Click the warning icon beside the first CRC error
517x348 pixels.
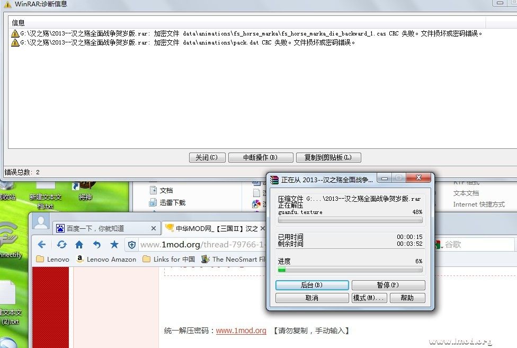click(x=14, y=33)
